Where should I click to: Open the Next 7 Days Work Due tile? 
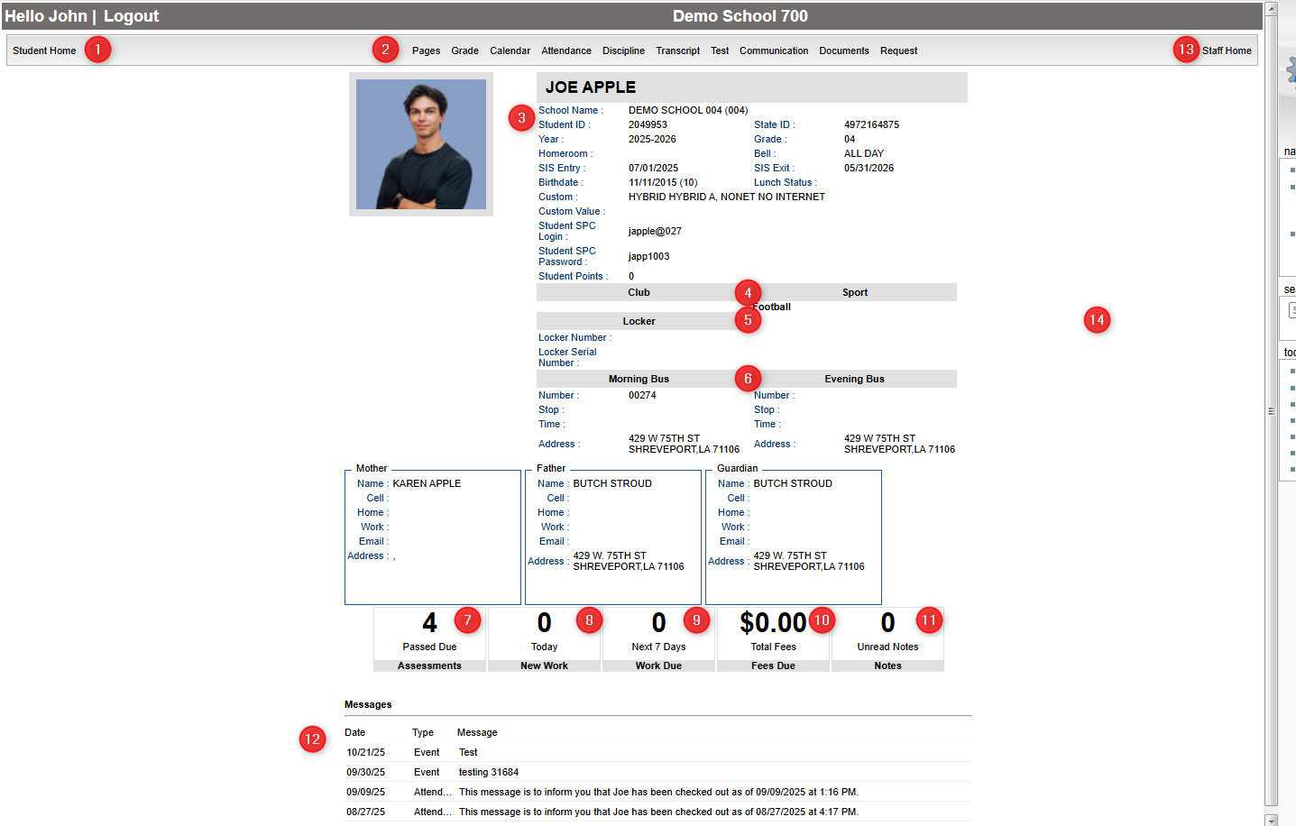[x=658, y=638]
